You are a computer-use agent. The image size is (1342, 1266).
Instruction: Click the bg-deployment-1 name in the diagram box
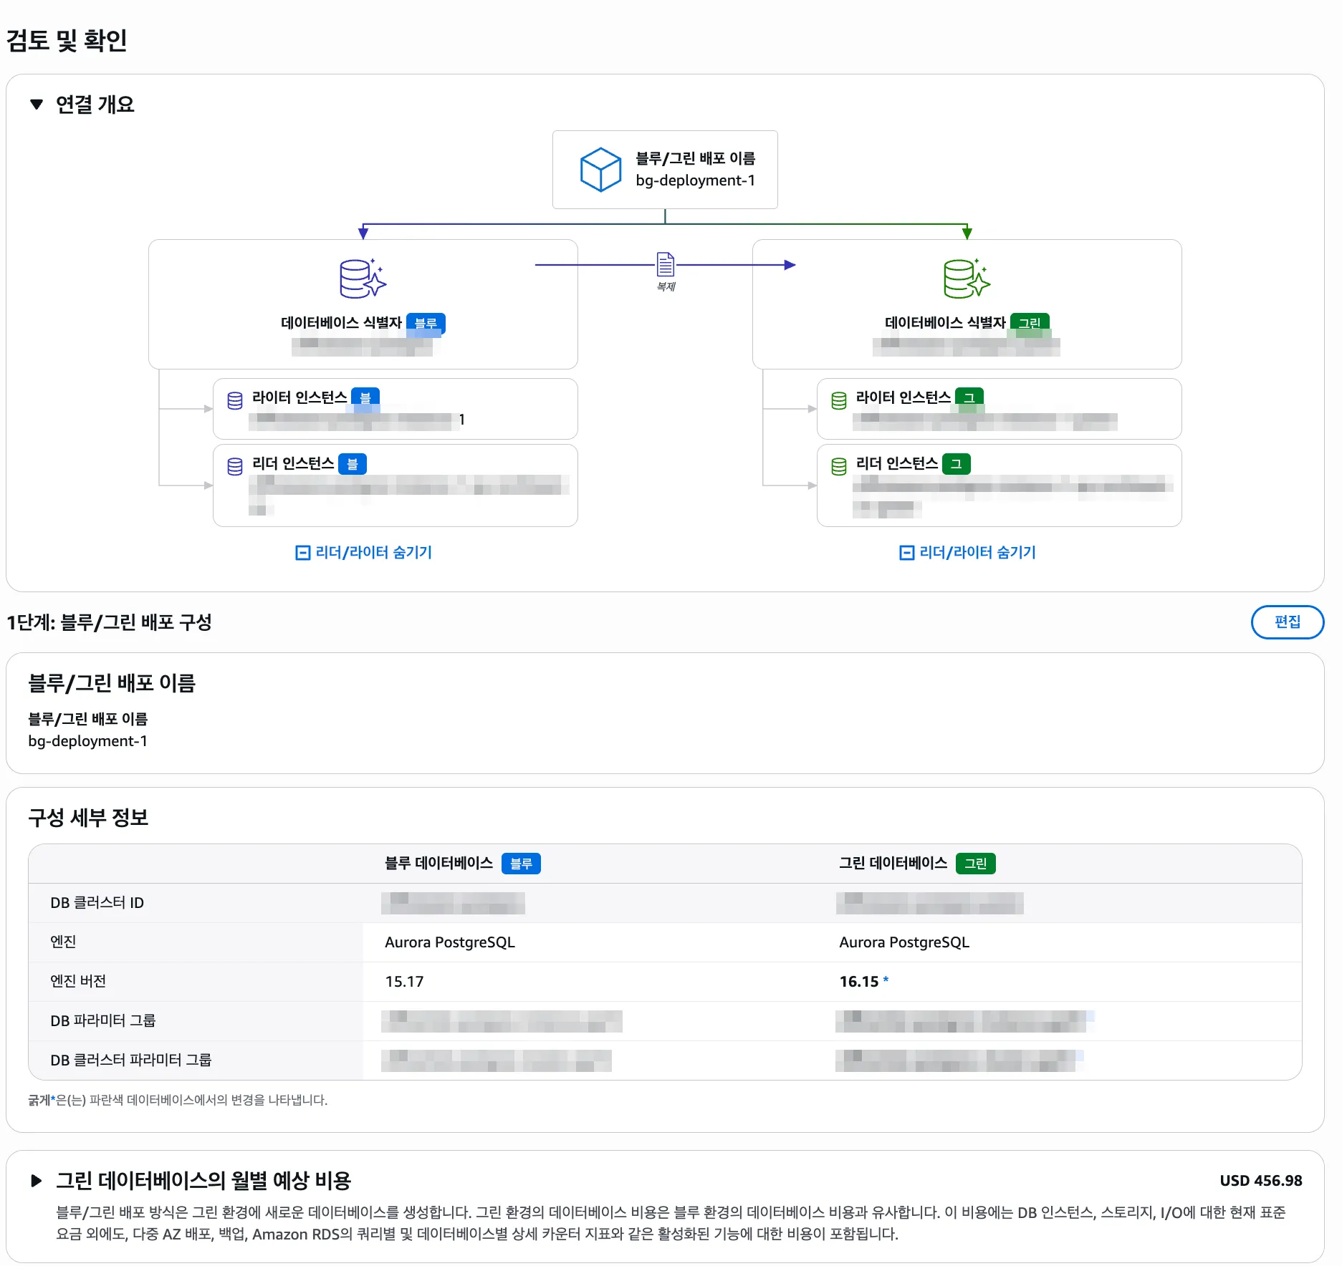[695, 180]
